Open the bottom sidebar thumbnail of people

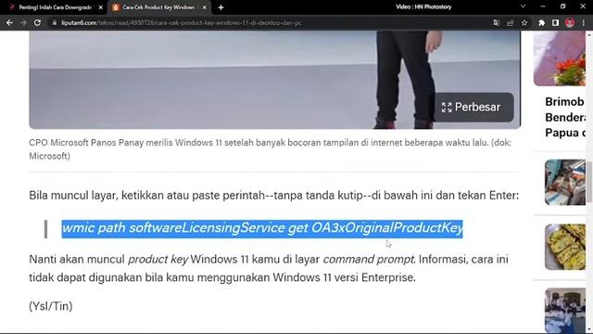pos(565,311)
